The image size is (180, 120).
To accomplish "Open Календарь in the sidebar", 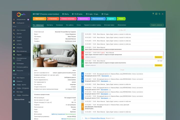I will coord(20,63).
